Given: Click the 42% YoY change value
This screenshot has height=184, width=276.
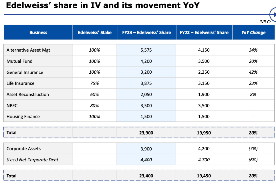Looking at the screenshot, I should click(x=253, y=72).
